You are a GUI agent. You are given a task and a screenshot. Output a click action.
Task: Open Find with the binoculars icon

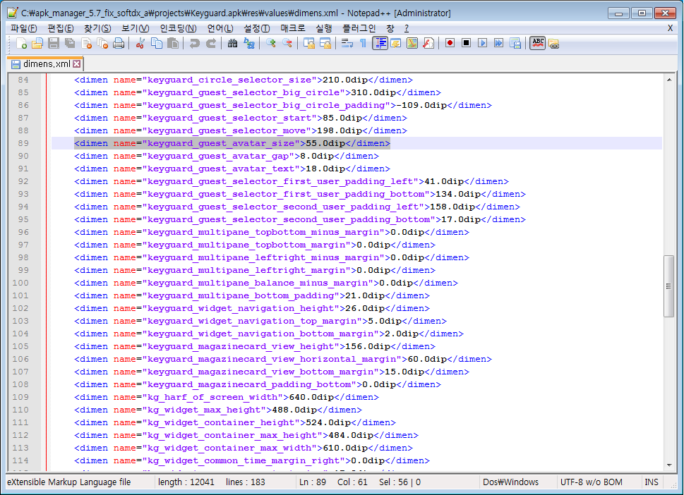(x=233, y=44)
